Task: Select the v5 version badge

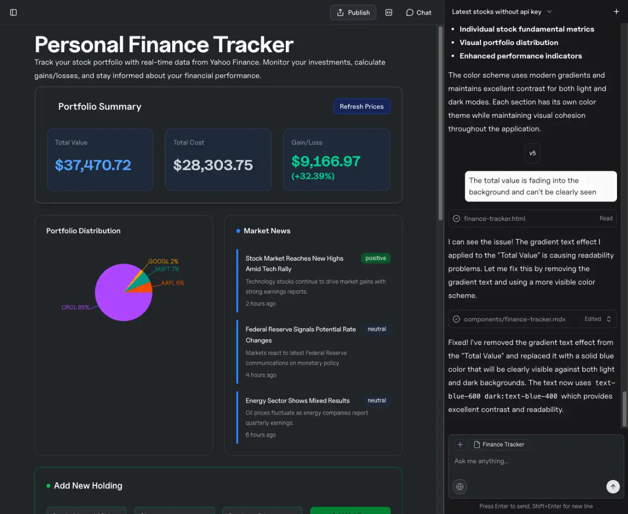Action: pos(532,153)
